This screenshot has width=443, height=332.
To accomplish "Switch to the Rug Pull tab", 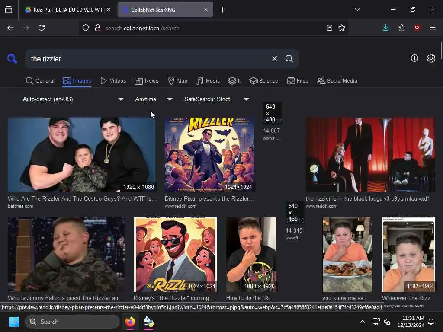I will [x=68, y=10].
